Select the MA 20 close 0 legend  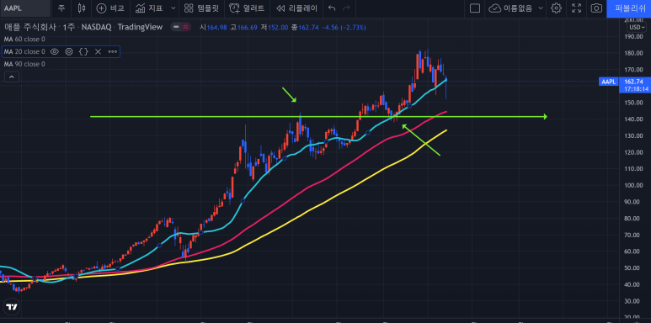(24, 52)
